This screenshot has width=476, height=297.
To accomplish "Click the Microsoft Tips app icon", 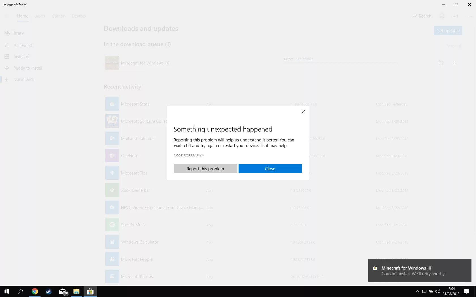I will click(112, 173).
